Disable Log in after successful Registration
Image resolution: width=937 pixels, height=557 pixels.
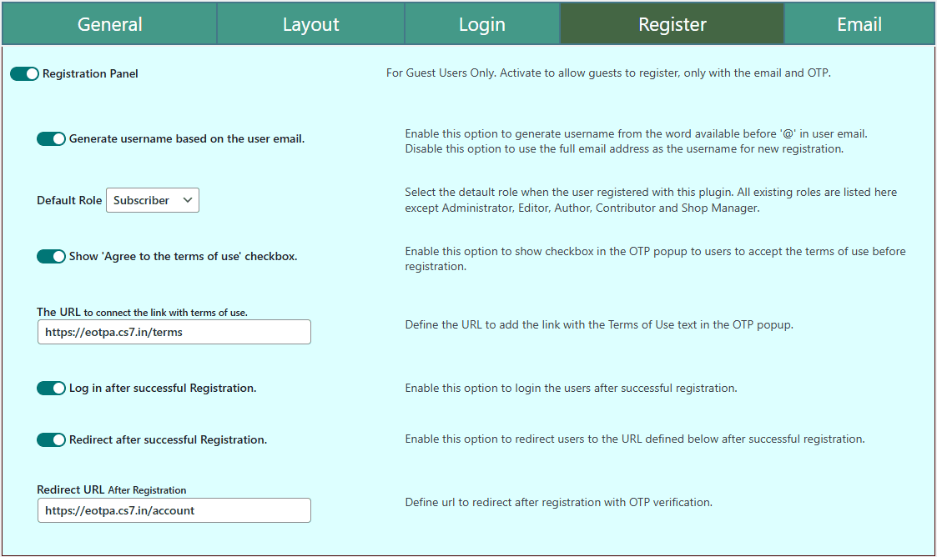coord(51,389)
